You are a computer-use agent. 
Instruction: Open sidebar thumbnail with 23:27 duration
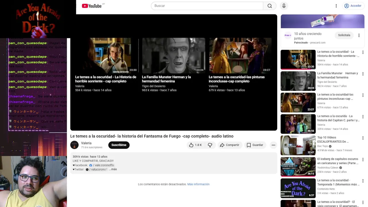pos(298,102)
